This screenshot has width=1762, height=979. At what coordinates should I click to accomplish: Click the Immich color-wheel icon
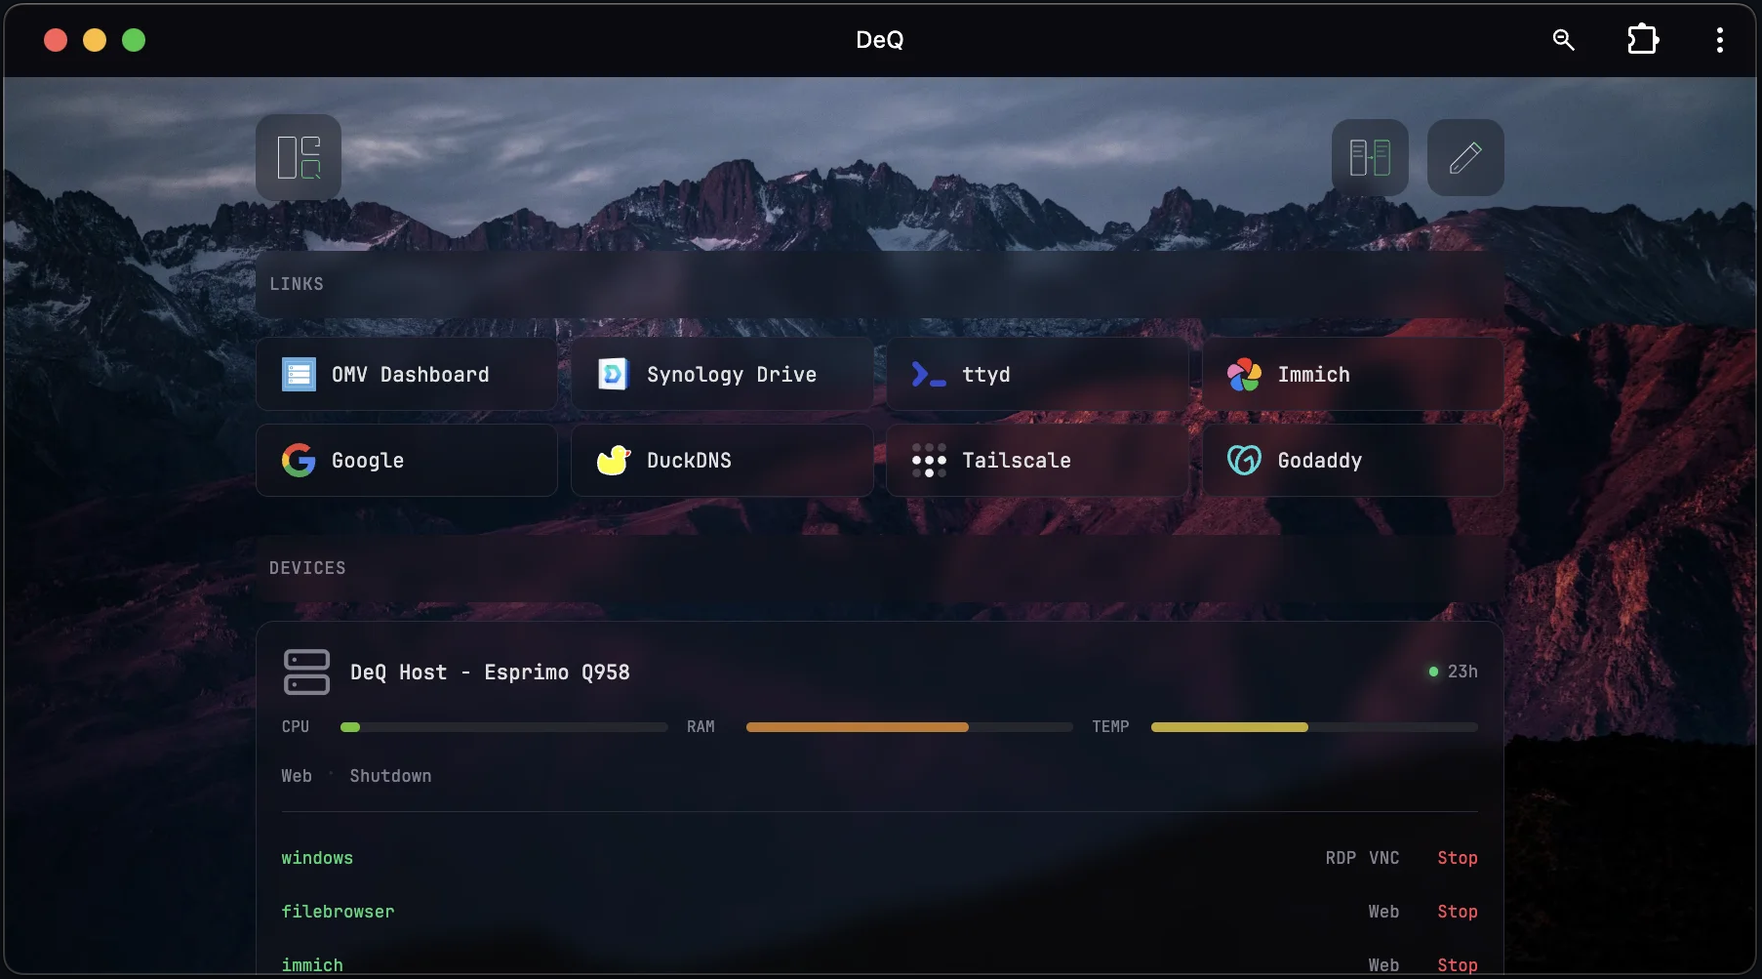tap(1244, 374)
